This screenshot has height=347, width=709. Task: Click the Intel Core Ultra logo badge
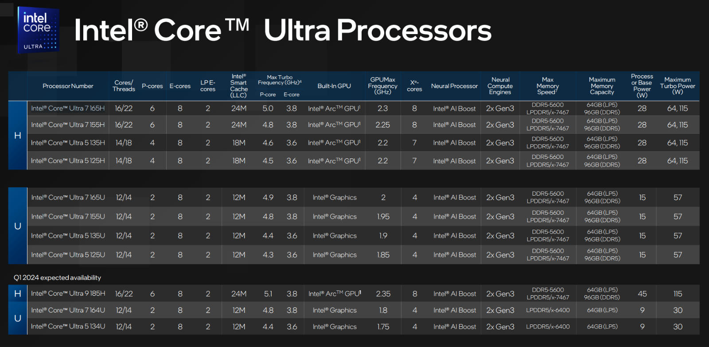click(x=38, y=30)
